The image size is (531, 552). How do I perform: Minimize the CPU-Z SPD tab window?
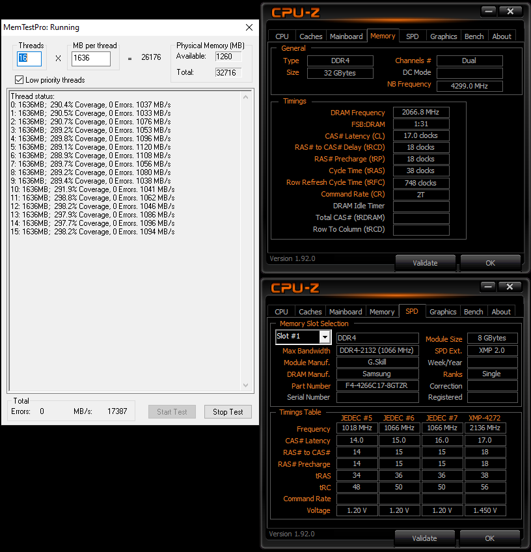[x=489, y=287]
